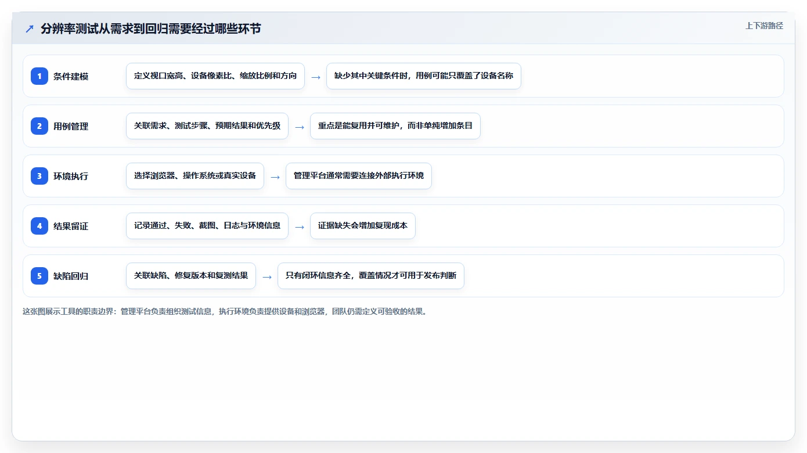
Task: Click the box 重点是能复用并可维护，而非单纯增加条目
Action: tap(395, 126)
